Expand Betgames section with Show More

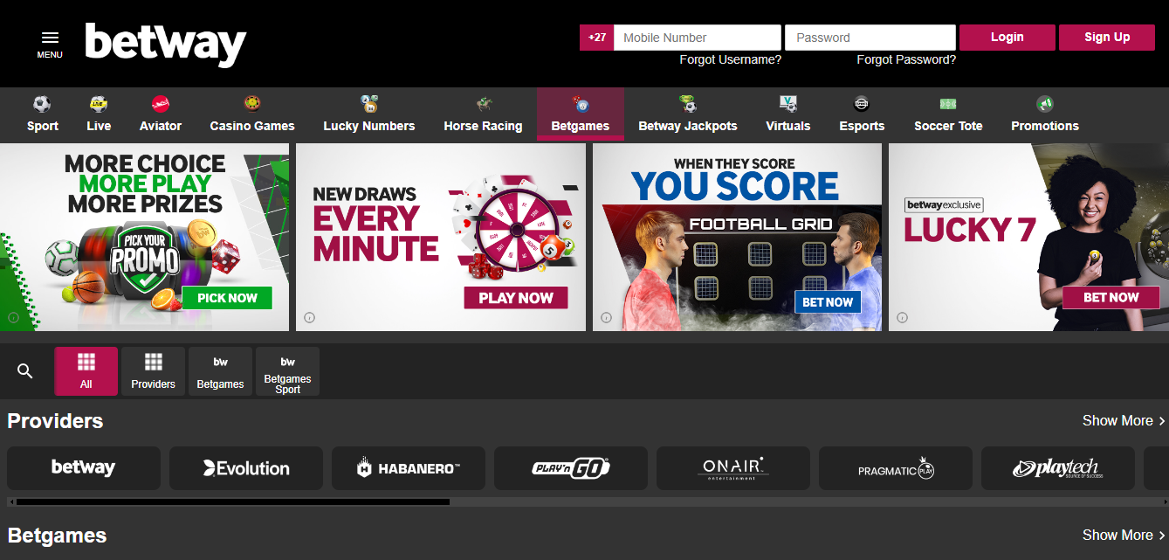(x=1123, y=536)
